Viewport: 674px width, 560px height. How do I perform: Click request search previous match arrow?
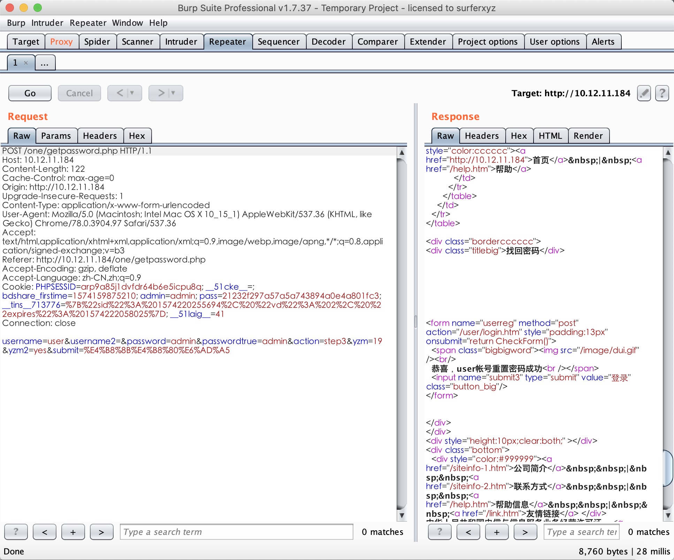click(x=44, y=532)
